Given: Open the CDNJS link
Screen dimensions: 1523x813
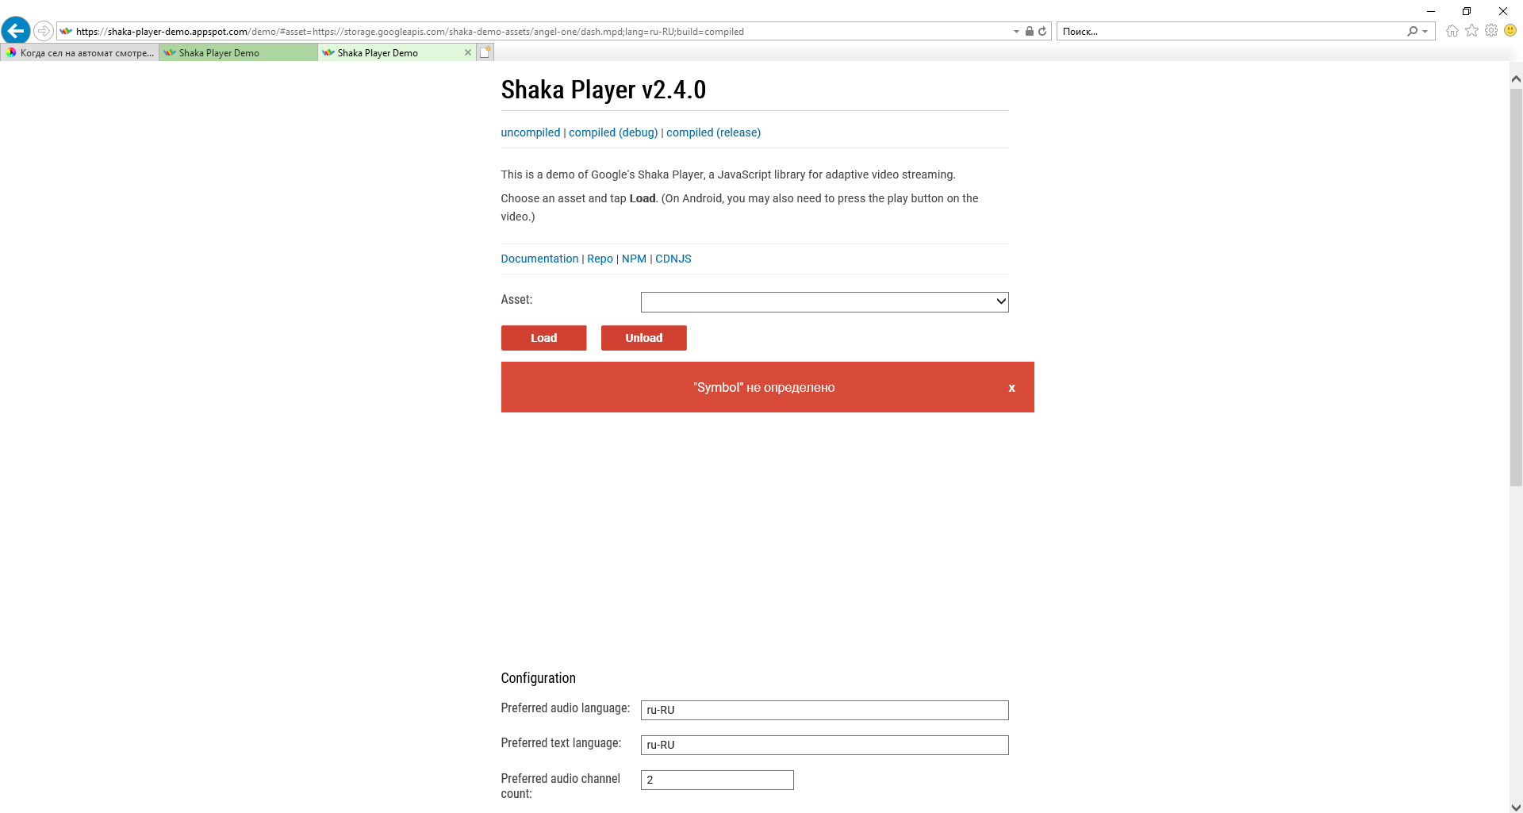Looking at the screenshot, I should (x=673, y=259).
